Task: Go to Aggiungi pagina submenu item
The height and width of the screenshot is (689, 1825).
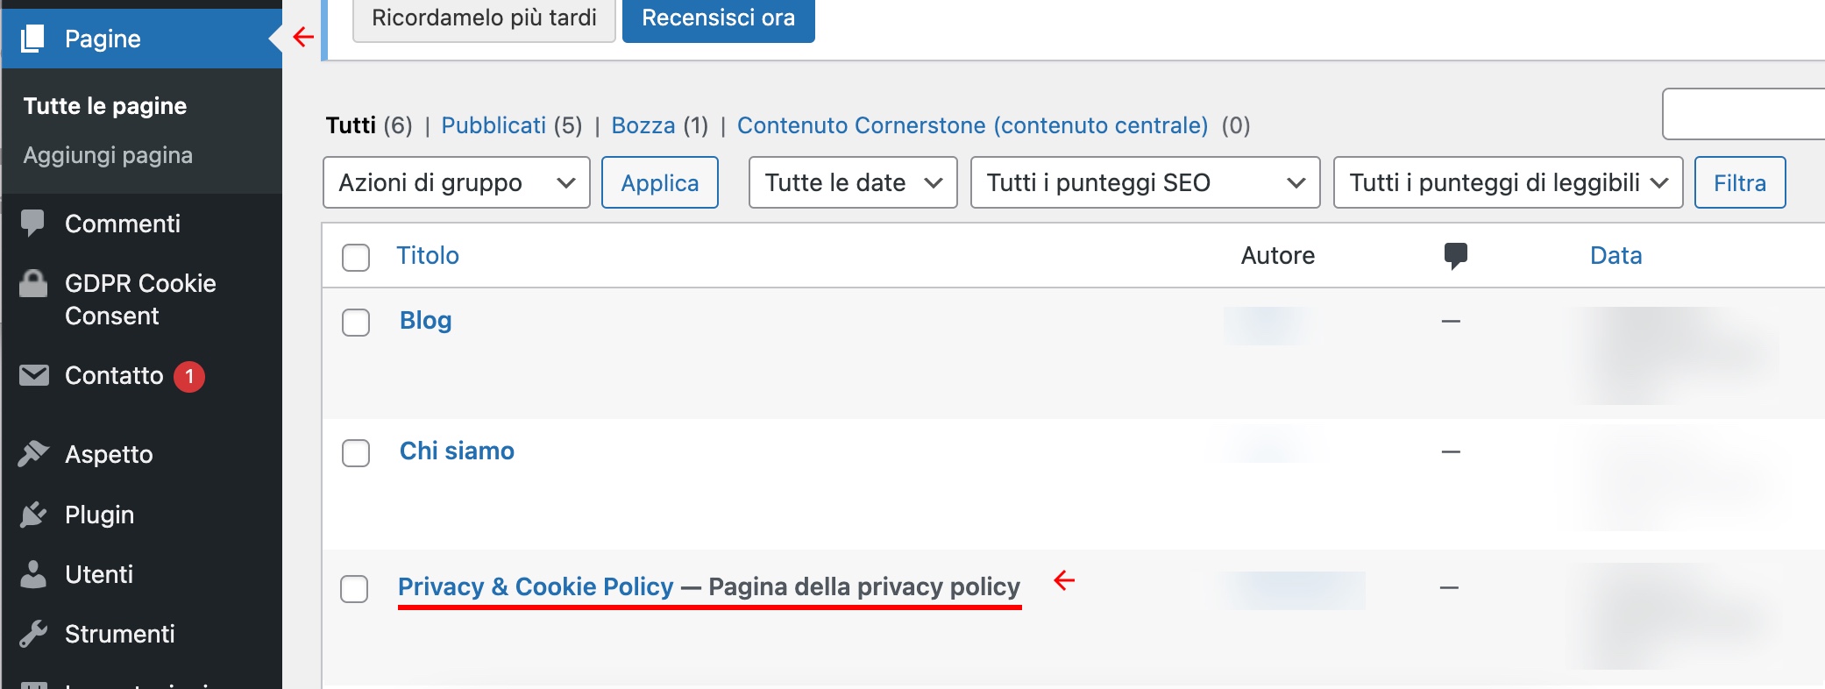Action: (x=108, y=155)
